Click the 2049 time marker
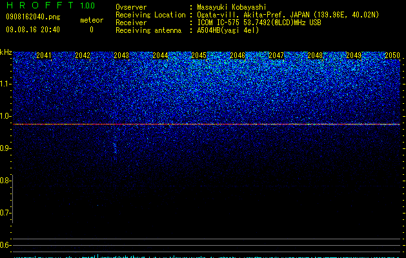 pyautogui.click(x=354, y=55)
